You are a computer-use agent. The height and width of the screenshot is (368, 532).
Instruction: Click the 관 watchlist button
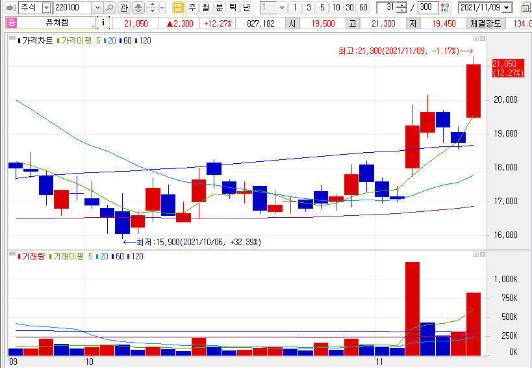point(124,7)
